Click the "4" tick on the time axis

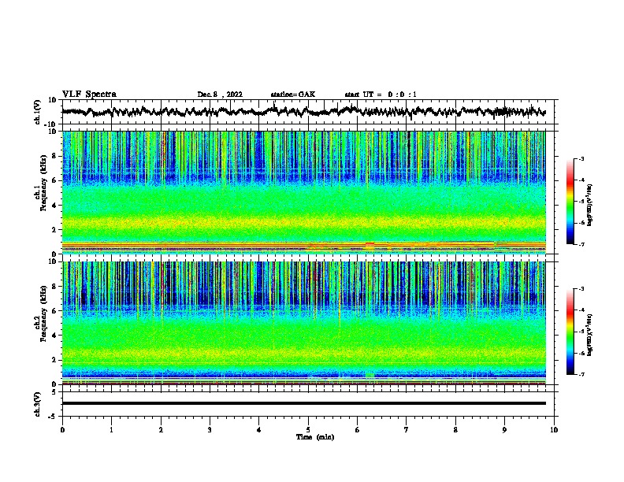coord(259,430)
